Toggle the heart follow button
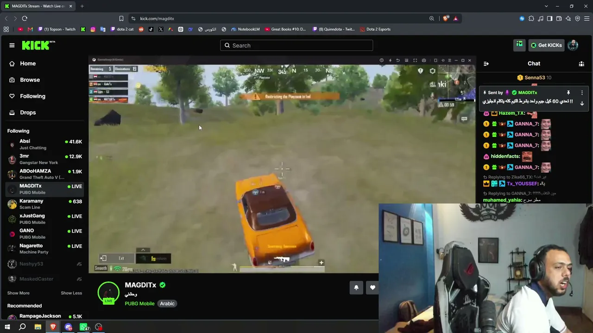This screenshot has width=593, height=333. click(x=372, y=288)
